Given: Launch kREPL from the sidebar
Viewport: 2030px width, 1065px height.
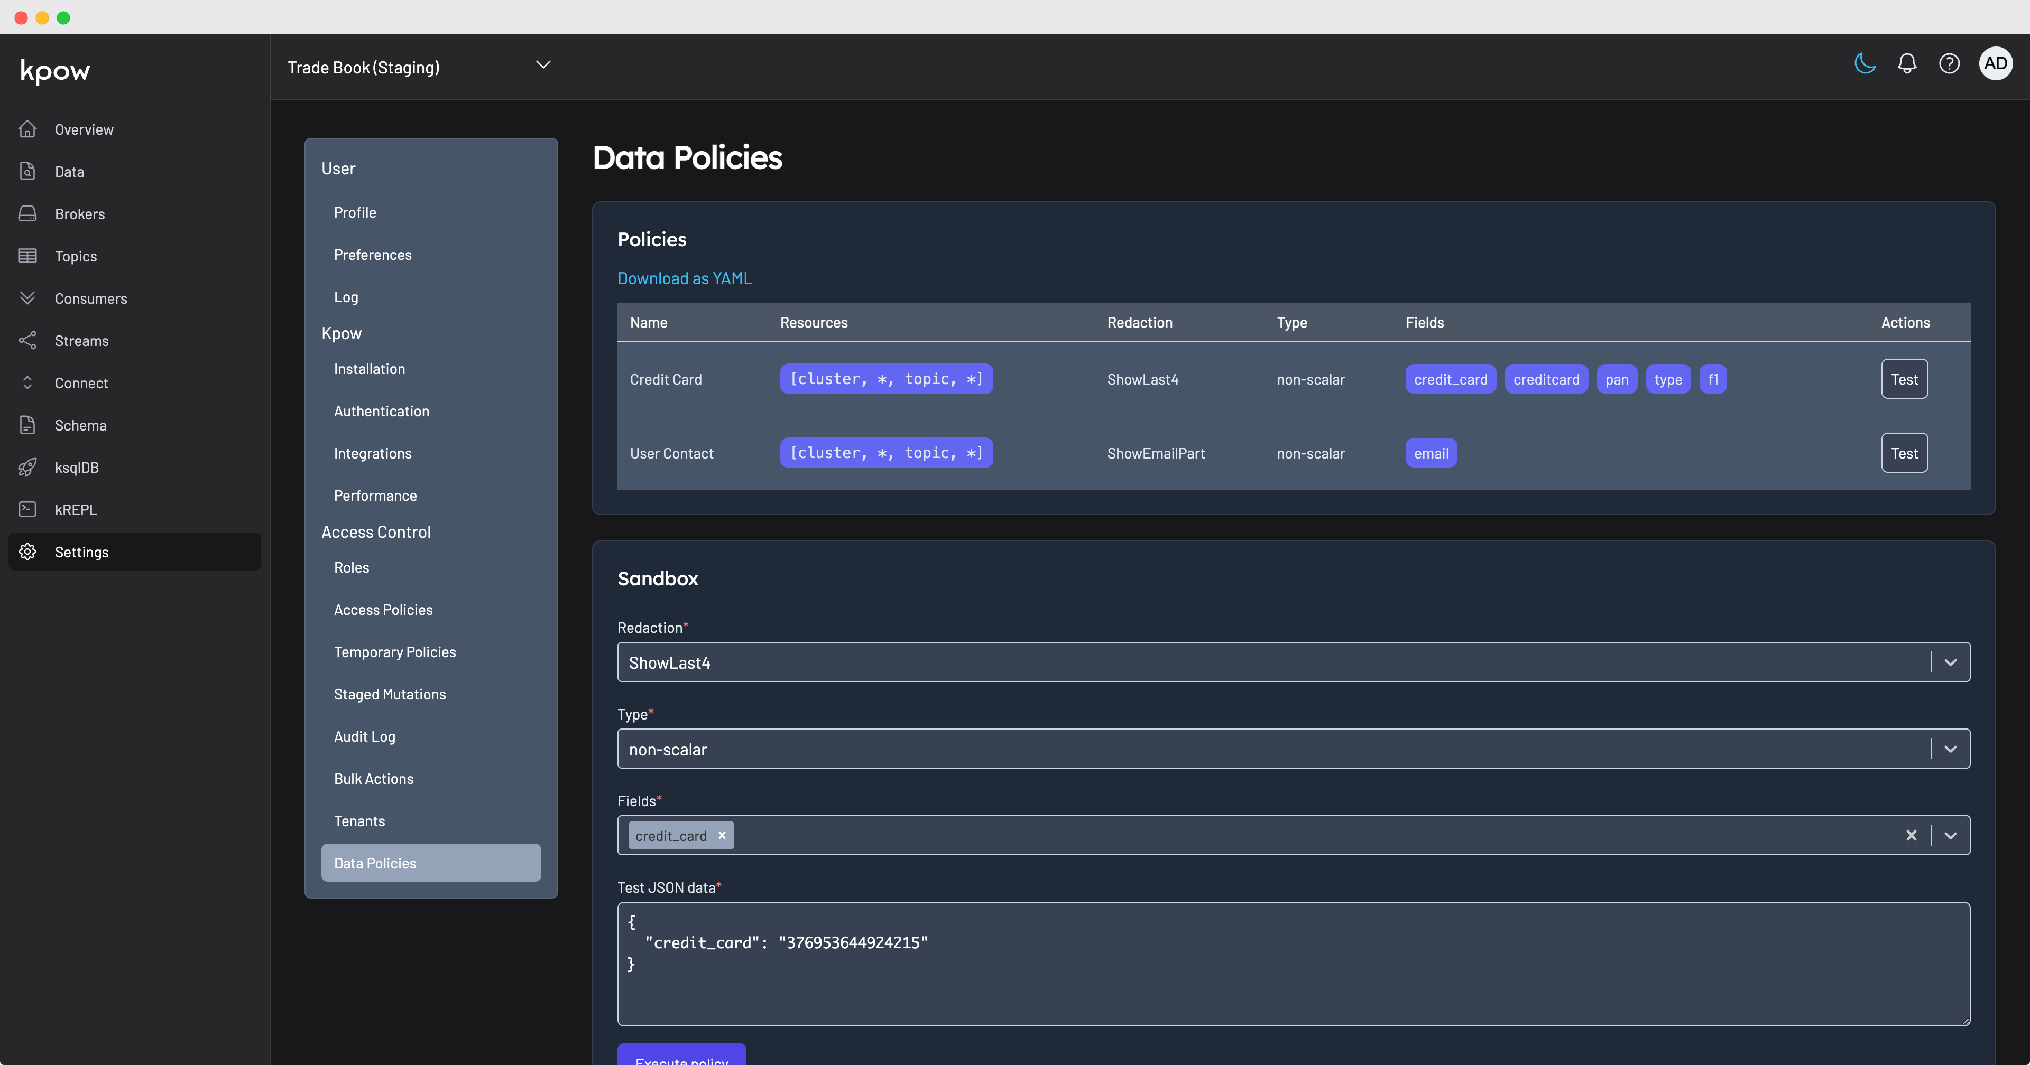Looking at the screenshot, I should [76, 509].
